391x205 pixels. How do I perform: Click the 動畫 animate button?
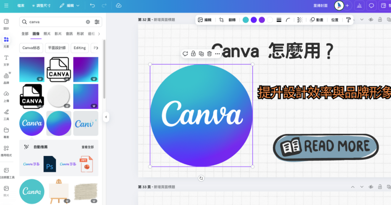point(317,20)
